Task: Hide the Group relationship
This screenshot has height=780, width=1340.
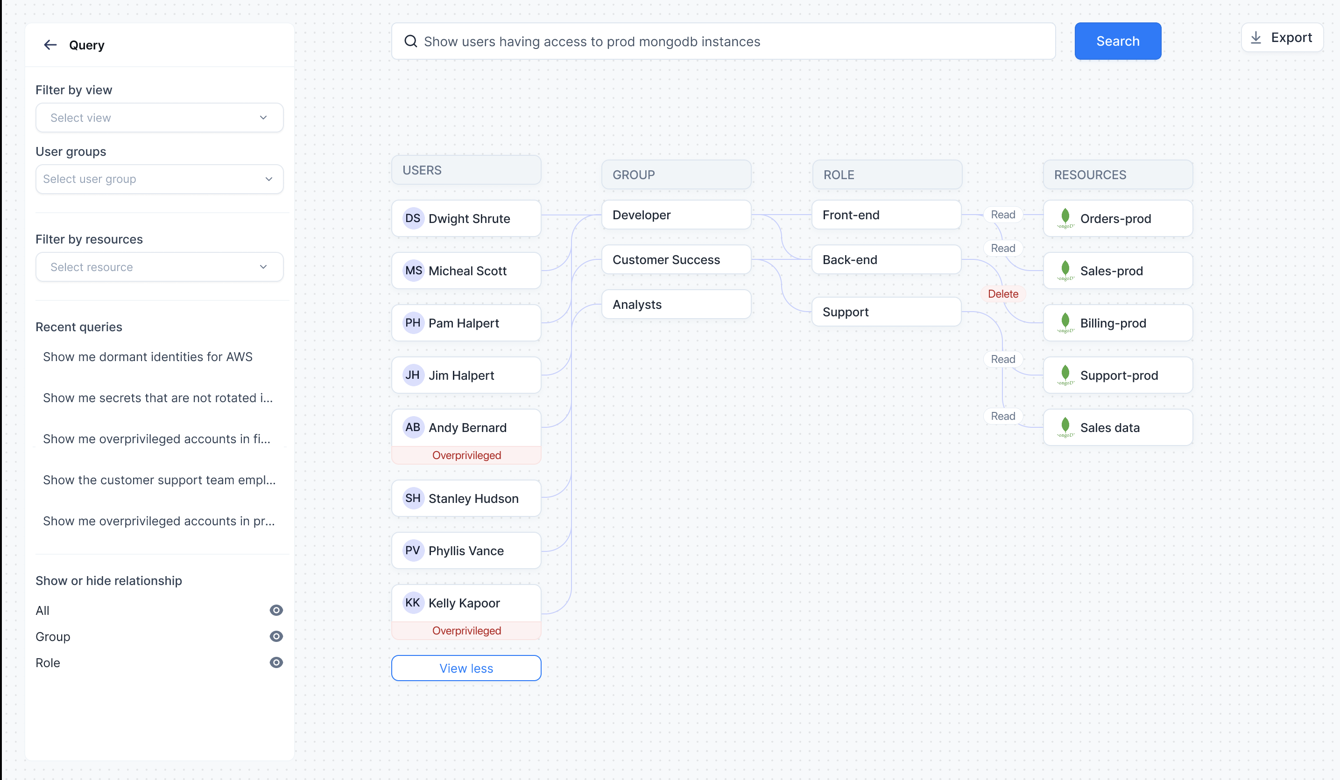Action: (276, 636)
